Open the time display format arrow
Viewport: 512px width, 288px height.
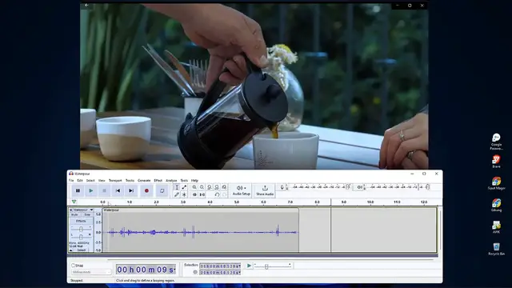174,270
